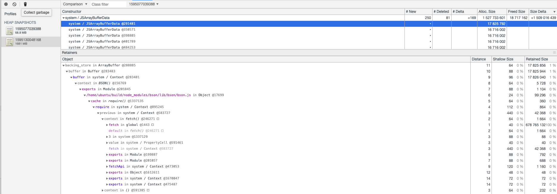
Task: Click the HEAP SNAPSHOTS section label
Action: pos(20,23)
